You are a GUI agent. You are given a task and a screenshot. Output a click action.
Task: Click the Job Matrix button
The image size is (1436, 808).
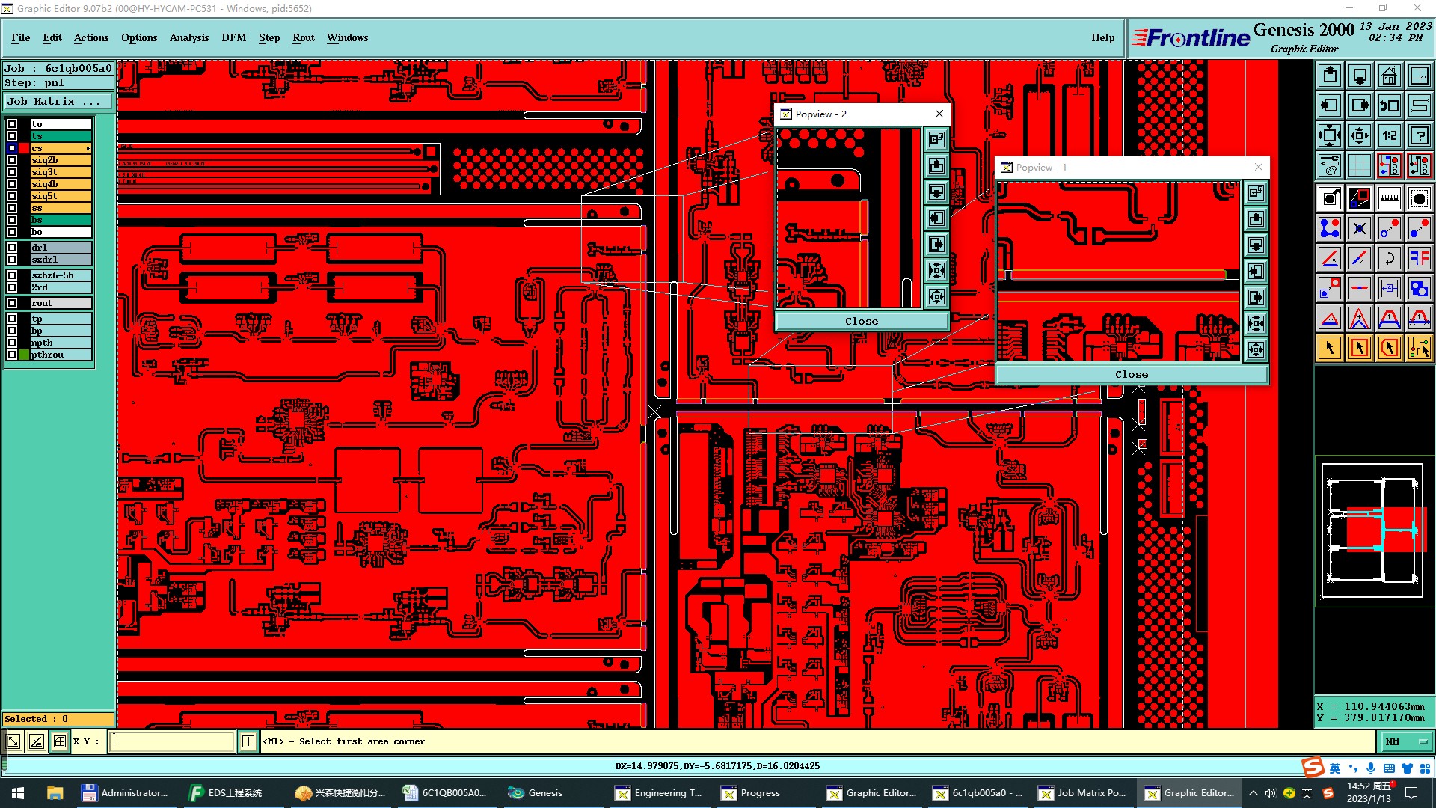click(58, 102)
